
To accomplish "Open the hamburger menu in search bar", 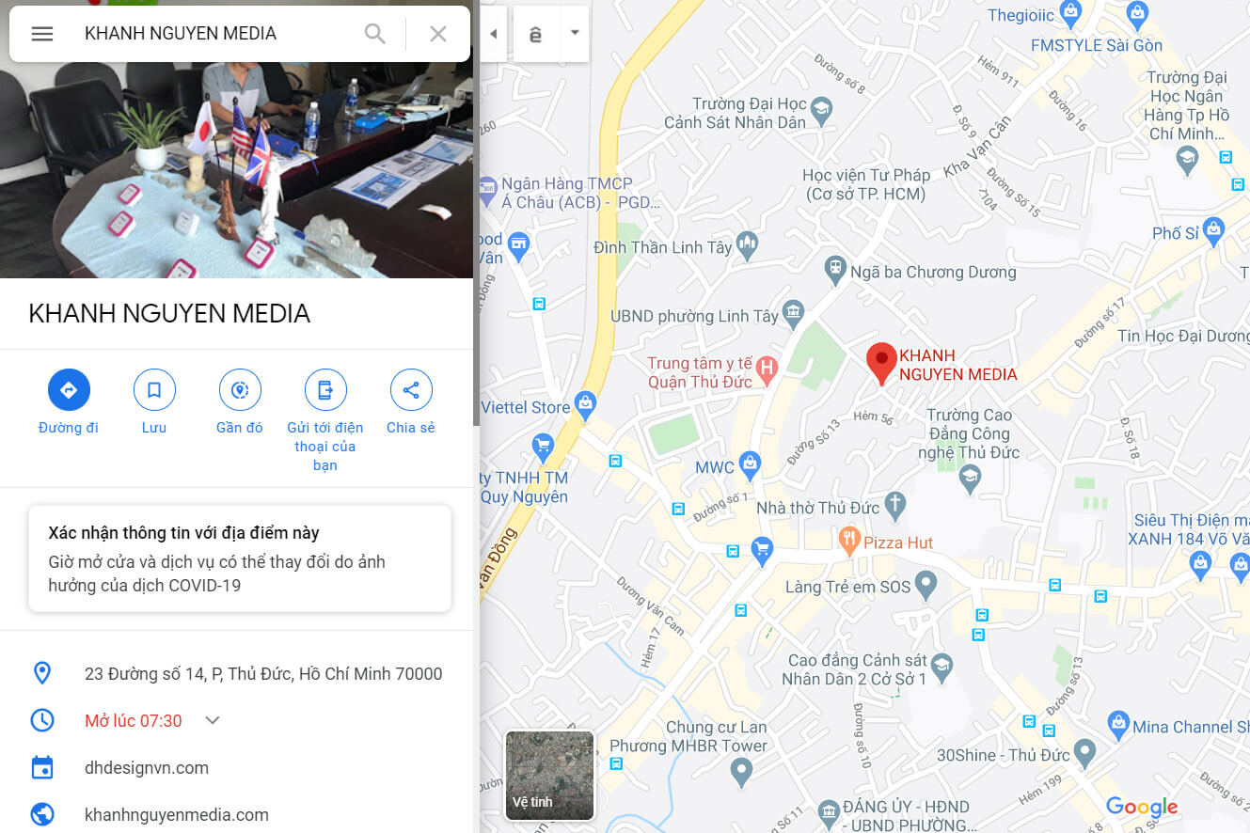I will click(x=42, y=34).
